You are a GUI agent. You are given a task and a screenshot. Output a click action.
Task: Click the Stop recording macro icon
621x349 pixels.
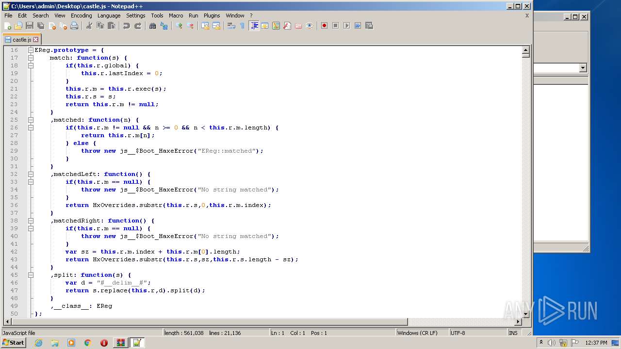pyautogui.click(x=335, y=26)
